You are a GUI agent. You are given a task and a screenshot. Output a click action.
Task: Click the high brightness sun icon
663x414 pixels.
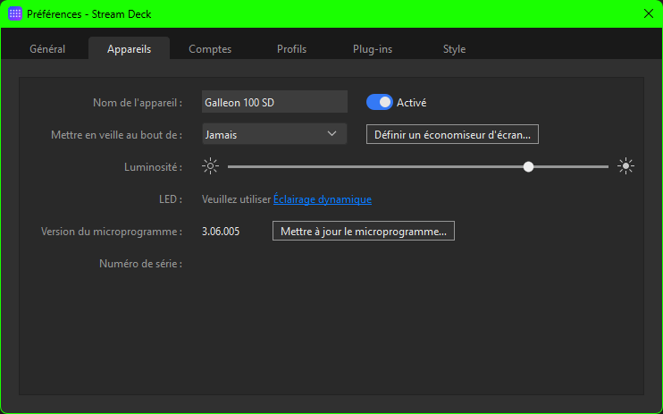point(625,166)
